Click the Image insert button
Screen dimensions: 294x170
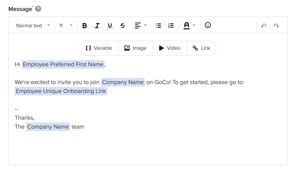click(136, 48)
